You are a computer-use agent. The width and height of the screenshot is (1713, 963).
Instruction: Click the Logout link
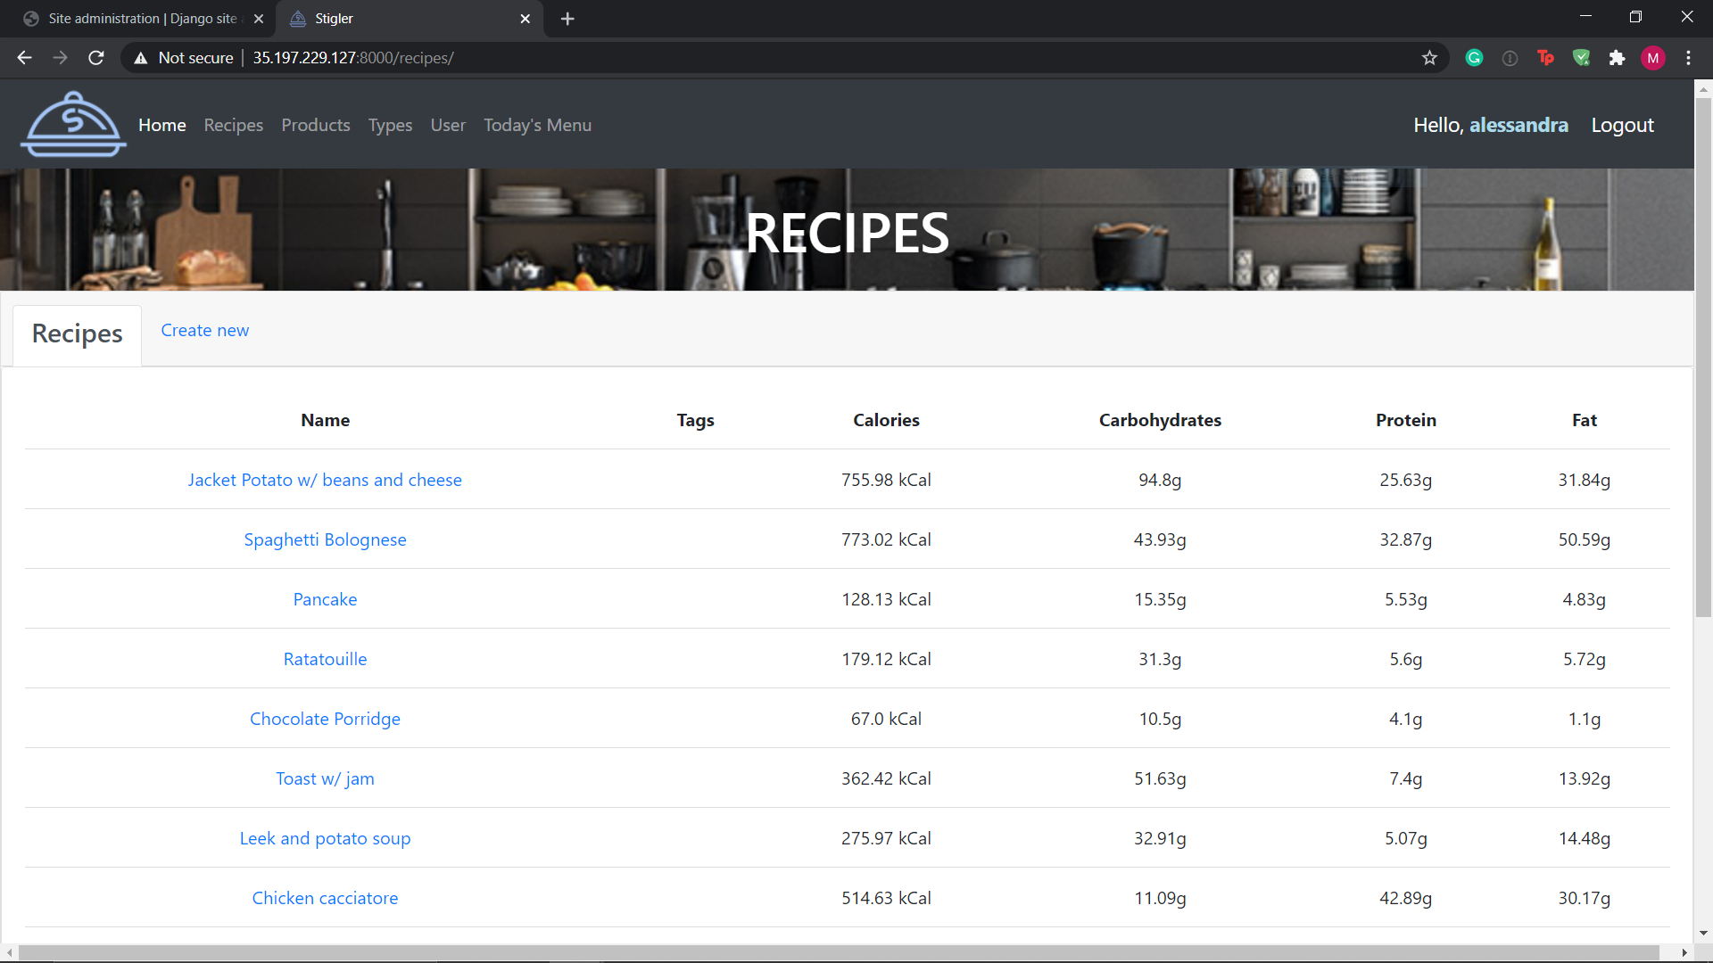pyautogui.click(x=1622, y=125)
